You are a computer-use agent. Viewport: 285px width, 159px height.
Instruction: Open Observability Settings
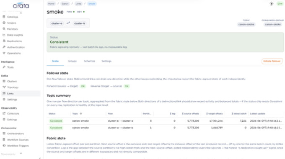coord(12,120)
